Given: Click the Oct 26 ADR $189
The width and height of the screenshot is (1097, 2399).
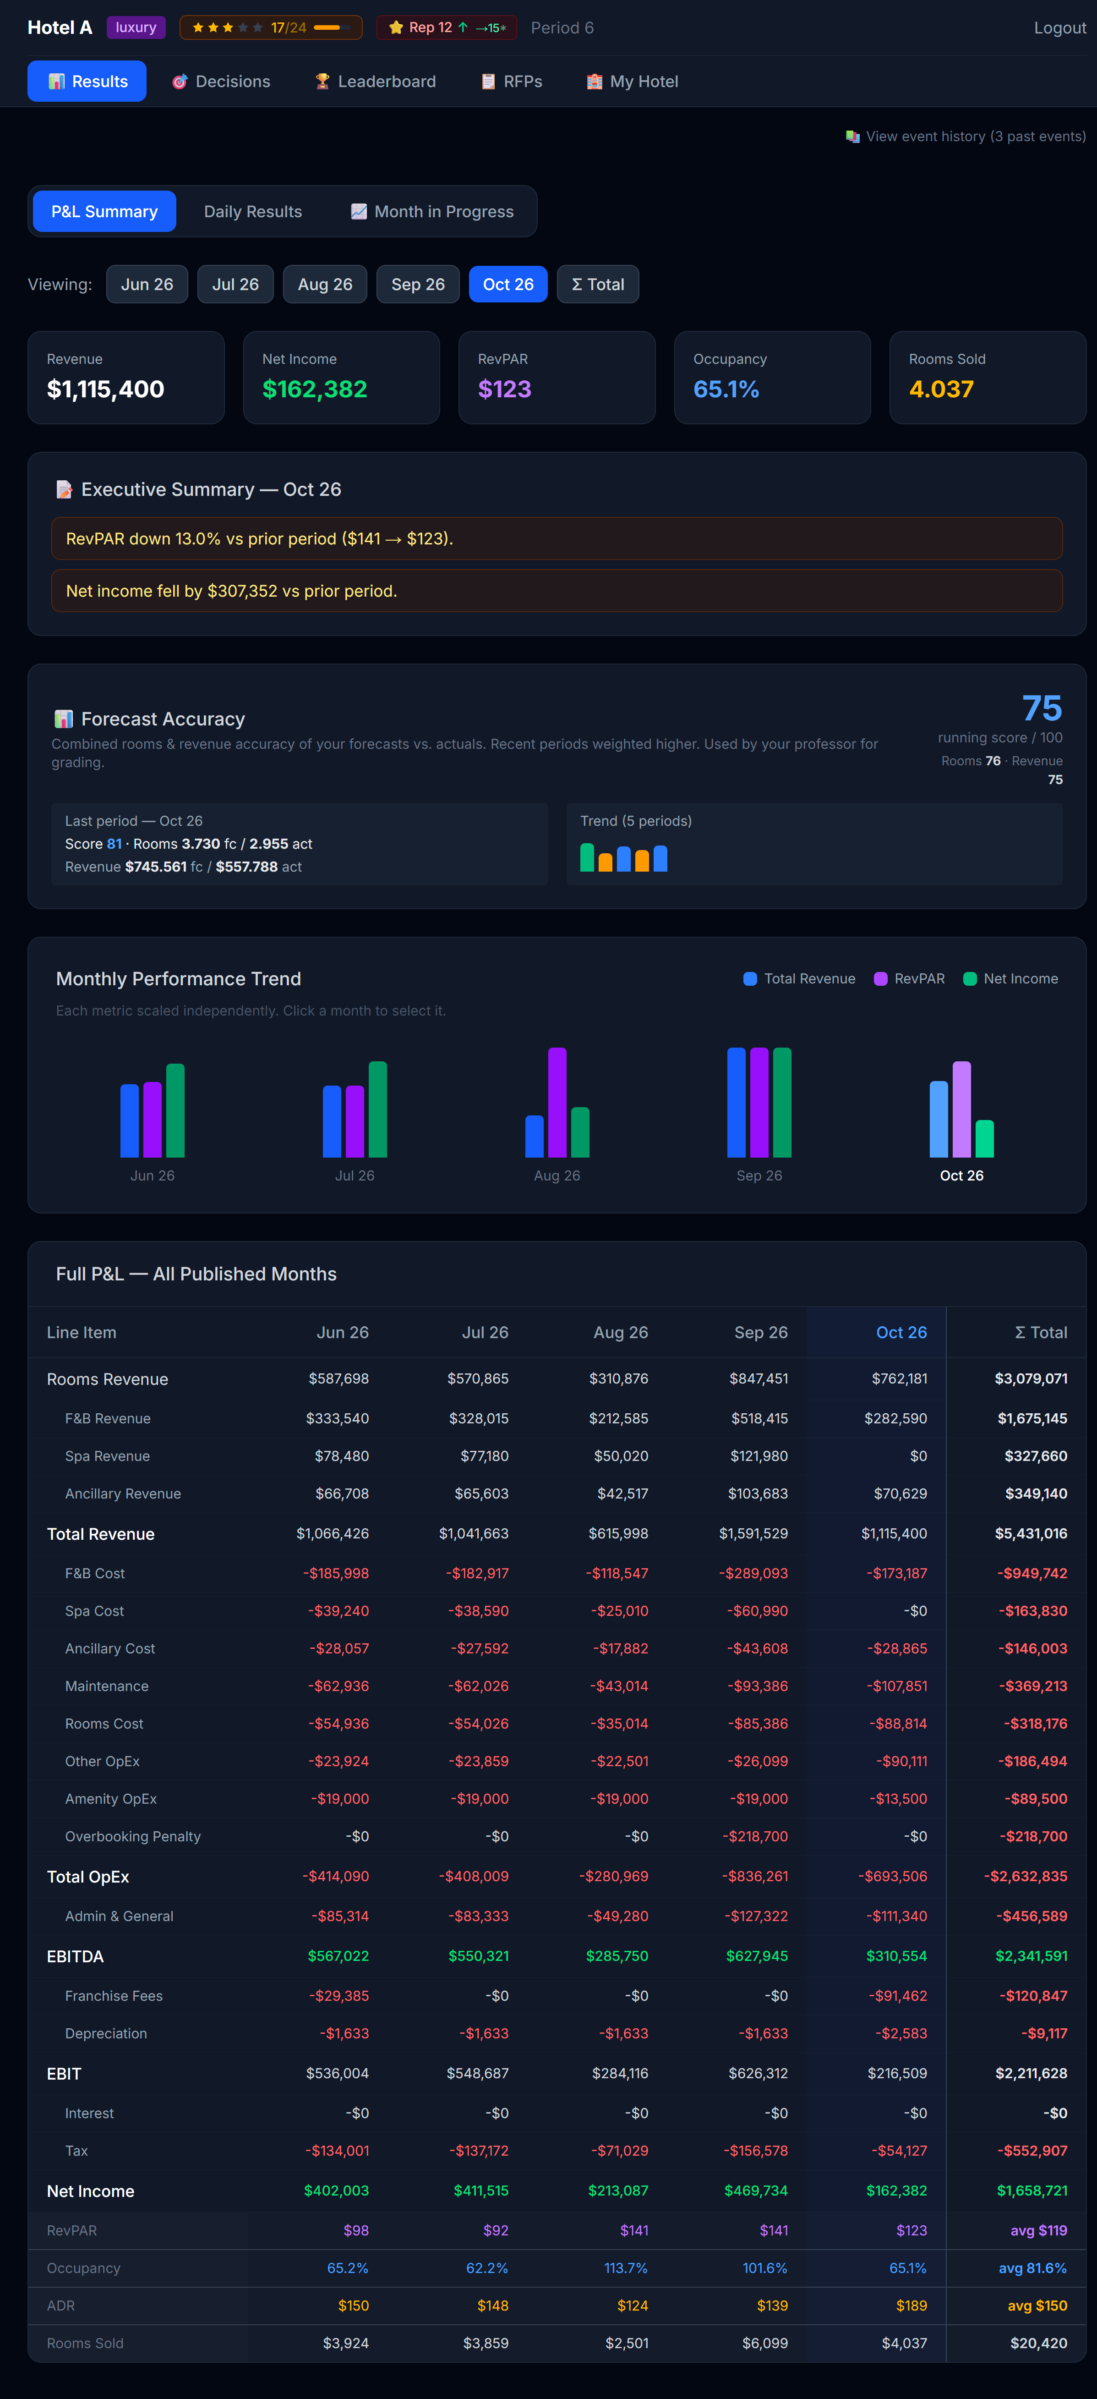Looking at the screenshot, I should coord(911,2306).
